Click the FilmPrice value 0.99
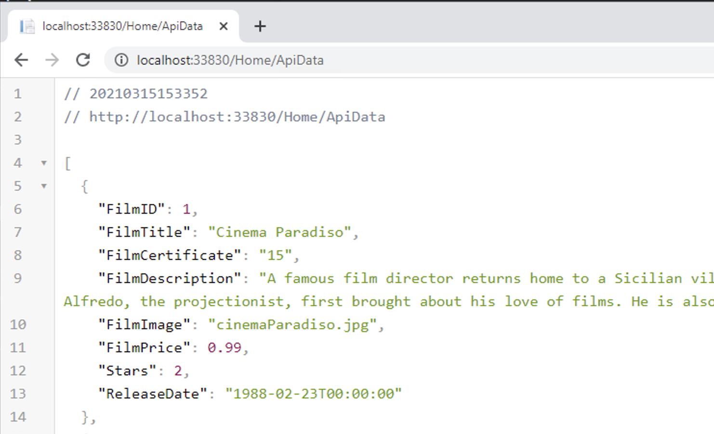The image size is (714, 434). pyautogui.click(x=224, y=347)
